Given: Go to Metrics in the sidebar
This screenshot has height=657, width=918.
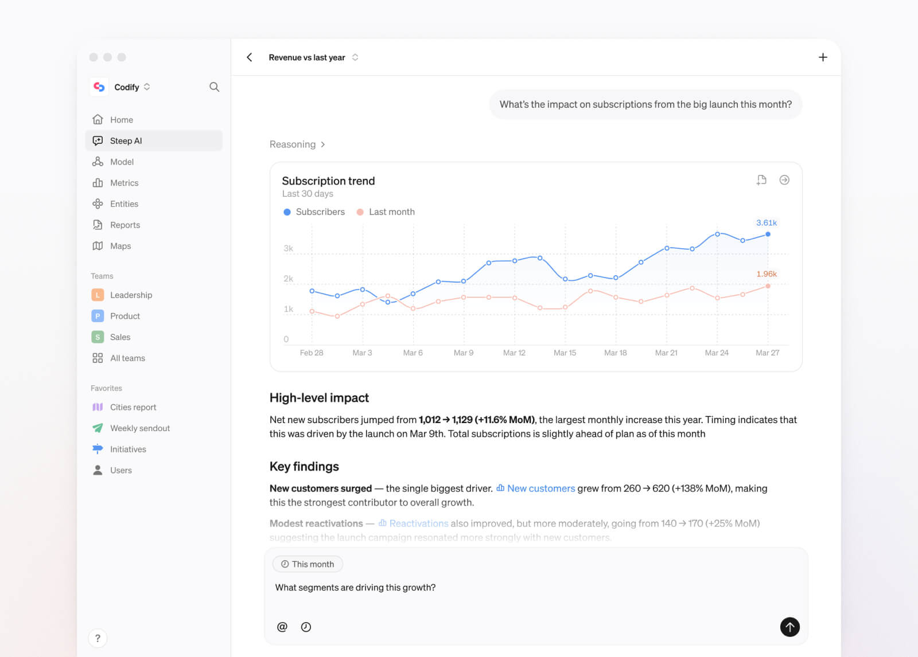Looking at the screenshot, I should [x=124, y=183].
